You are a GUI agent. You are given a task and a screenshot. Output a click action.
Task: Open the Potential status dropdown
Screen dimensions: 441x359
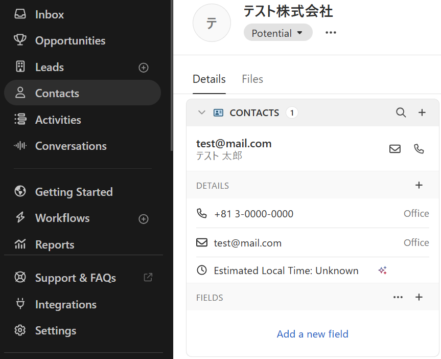point(277,33)
